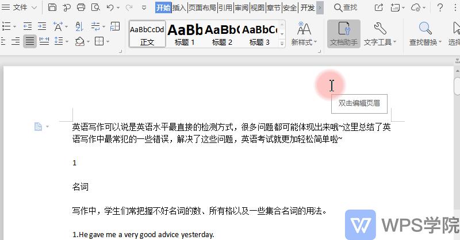Click the show/hide paragraph marks icon
Viewport: 460px width, 240px height.
(95, 26)
